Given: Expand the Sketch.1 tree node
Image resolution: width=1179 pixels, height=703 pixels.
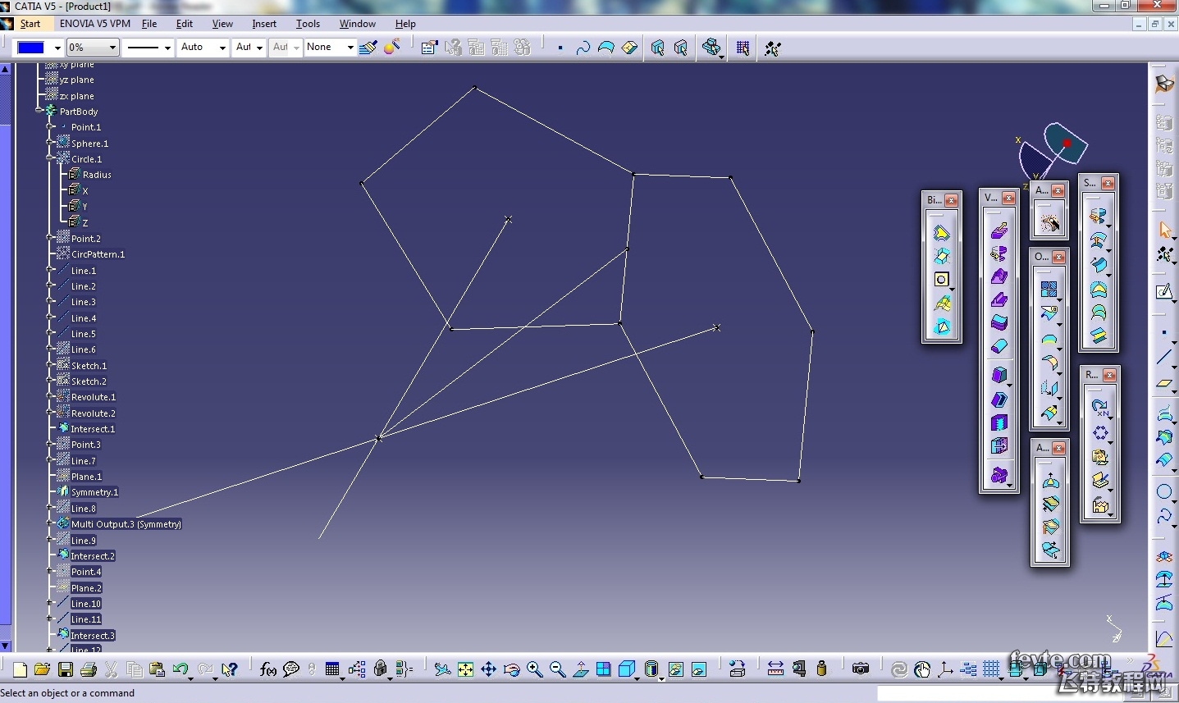Looking at the screenshot, I should [x=50, y=365].
